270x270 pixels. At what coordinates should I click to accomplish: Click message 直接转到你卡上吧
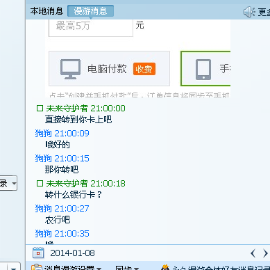tap(78, 120)
